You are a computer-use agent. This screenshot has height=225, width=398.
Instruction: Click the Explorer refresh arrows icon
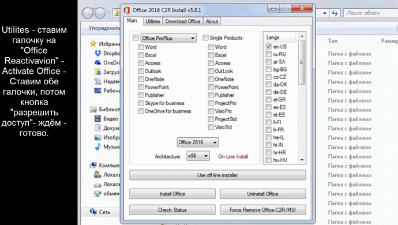pos(335,13)
